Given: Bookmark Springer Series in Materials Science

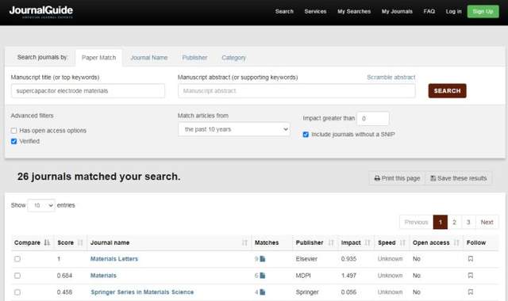Looking at the screenshot, I should 471,292.
